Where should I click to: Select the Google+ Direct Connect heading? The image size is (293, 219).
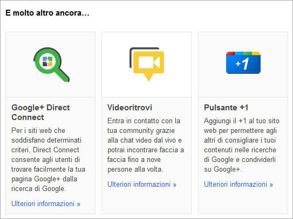click(40, 112)
